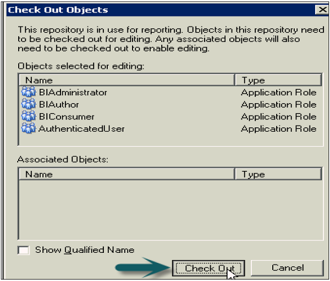Click the Check Out button
This screenshot has width=330, height=281.
208,268
